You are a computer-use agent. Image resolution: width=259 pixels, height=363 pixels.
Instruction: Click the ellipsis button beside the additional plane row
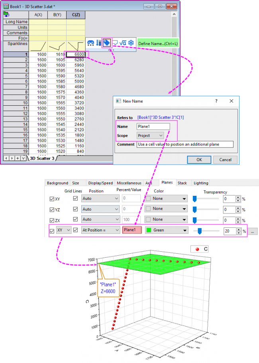(252, 231)
